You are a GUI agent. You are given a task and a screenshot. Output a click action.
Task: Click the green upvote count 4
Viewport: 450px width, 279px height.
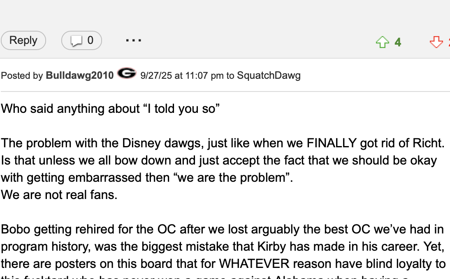(398, 42)
